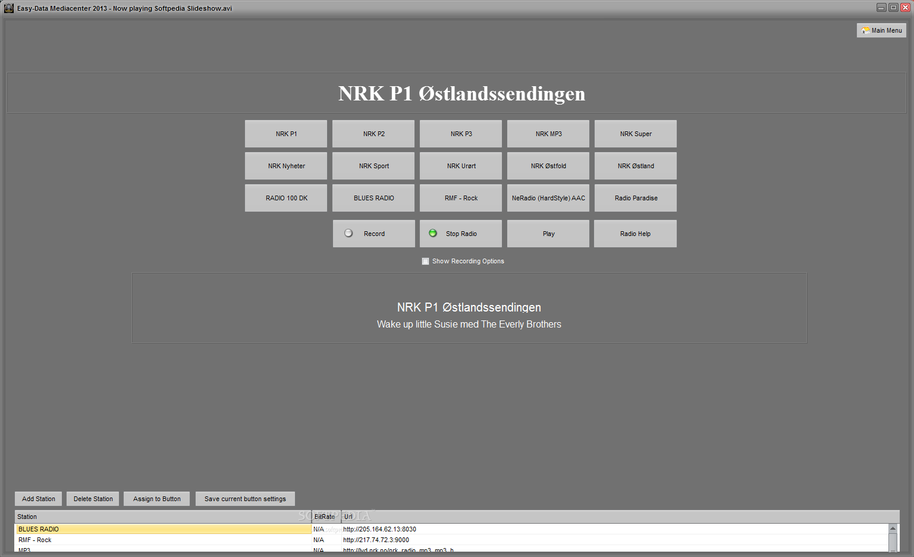This screenshot has height=557, width=914.
Task: Click the large NRK P1 Østlandssendingen heading
Action: pos(462,93)
